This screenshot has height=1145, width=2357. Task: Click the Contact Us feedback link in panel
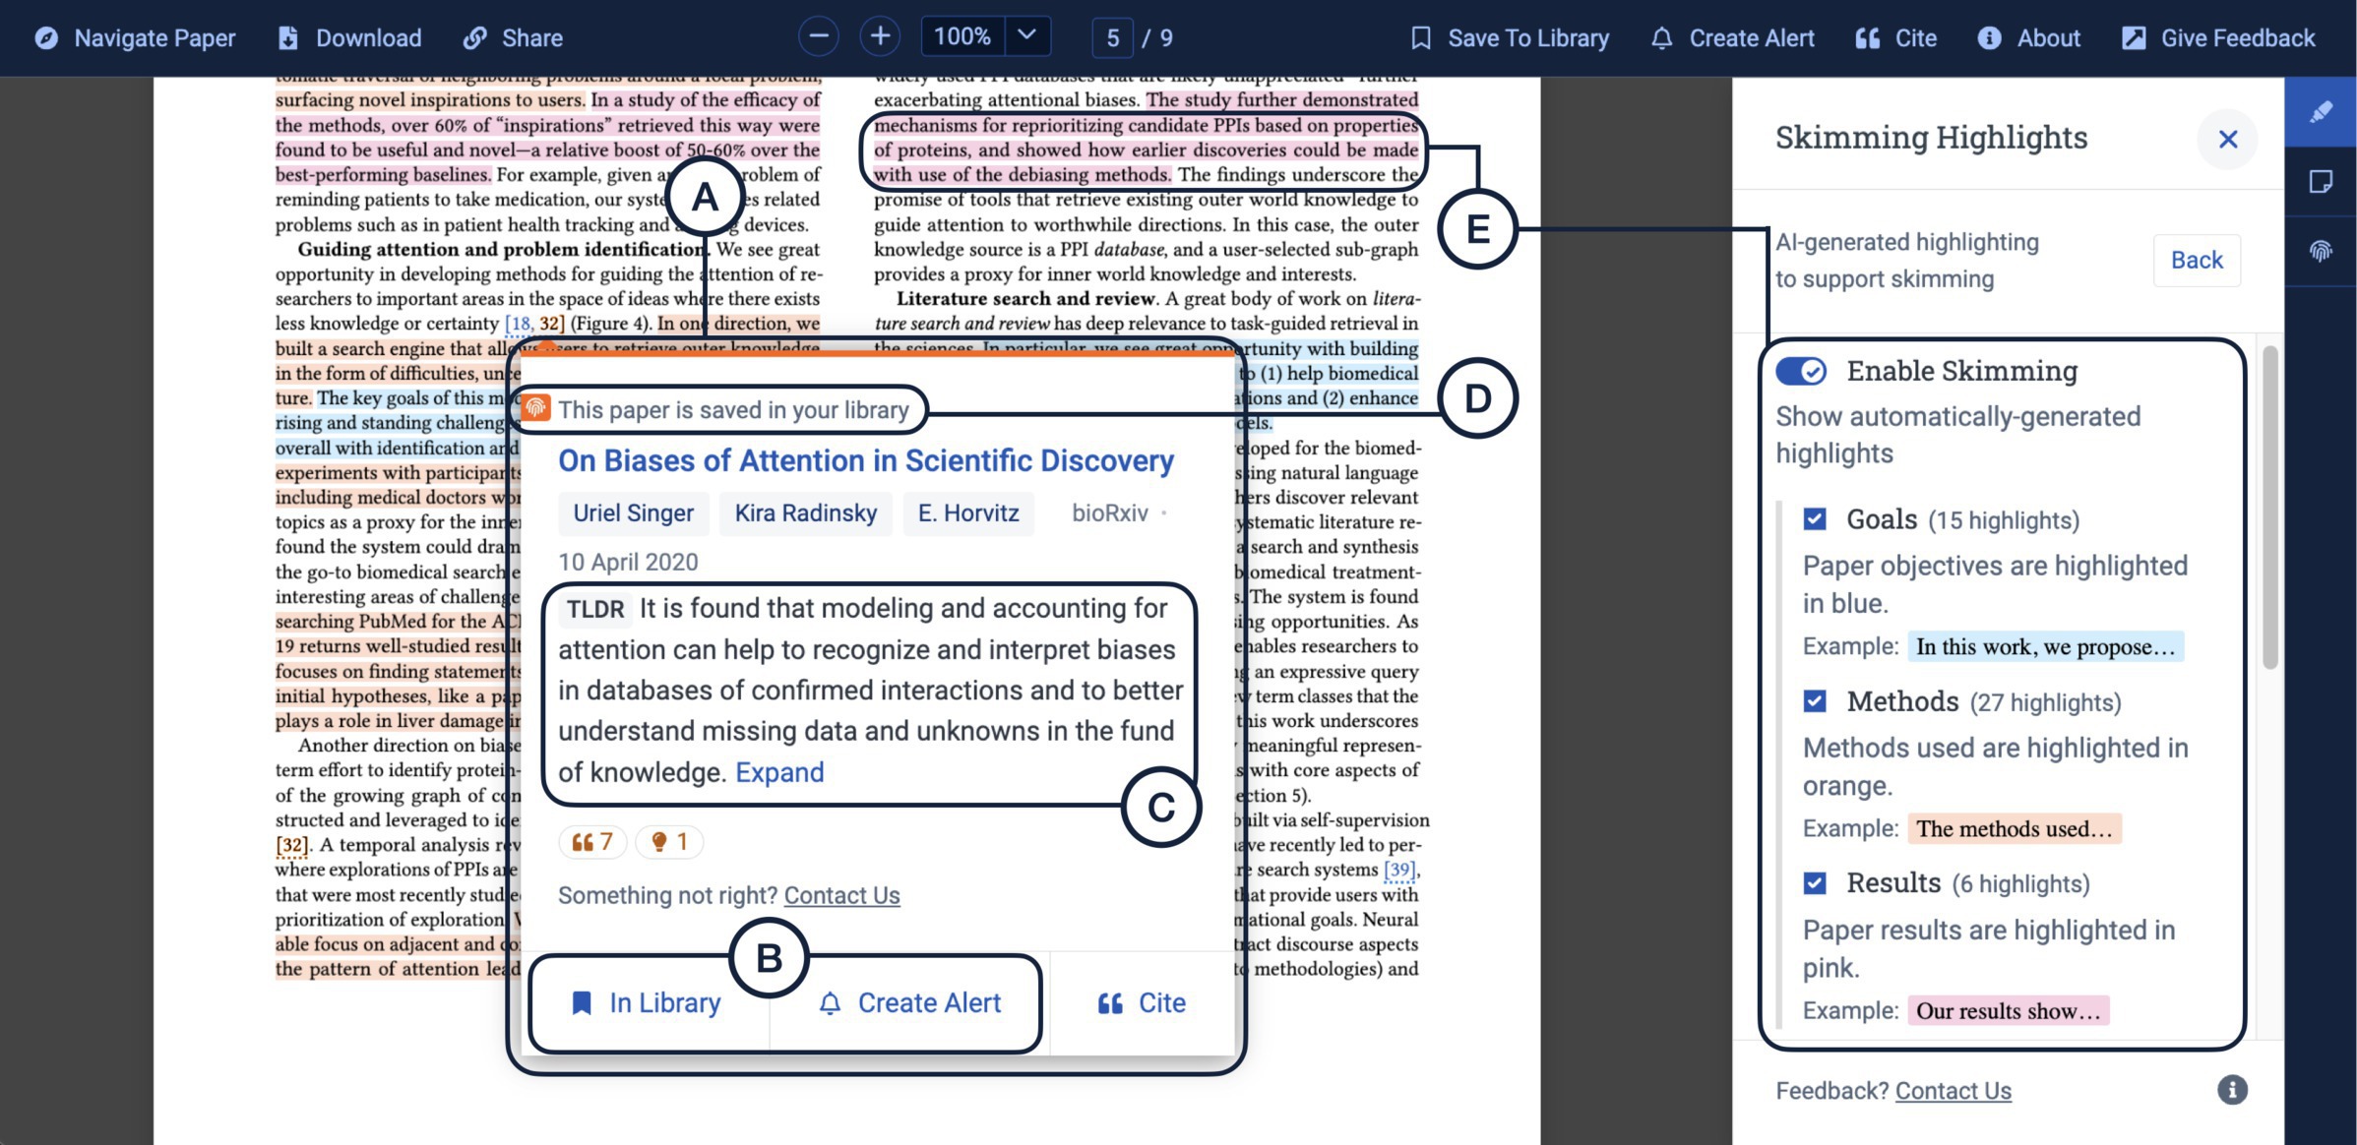(1953, 1091)
